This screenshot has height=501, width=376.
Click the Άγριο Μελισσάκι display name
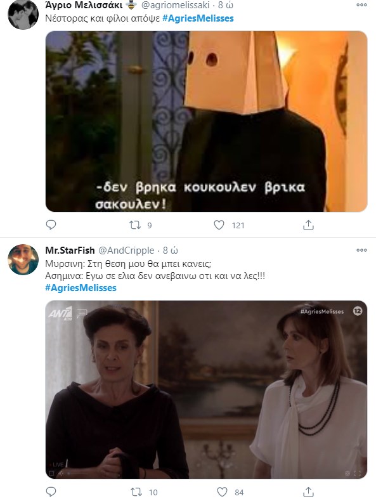tap(84, 5)
